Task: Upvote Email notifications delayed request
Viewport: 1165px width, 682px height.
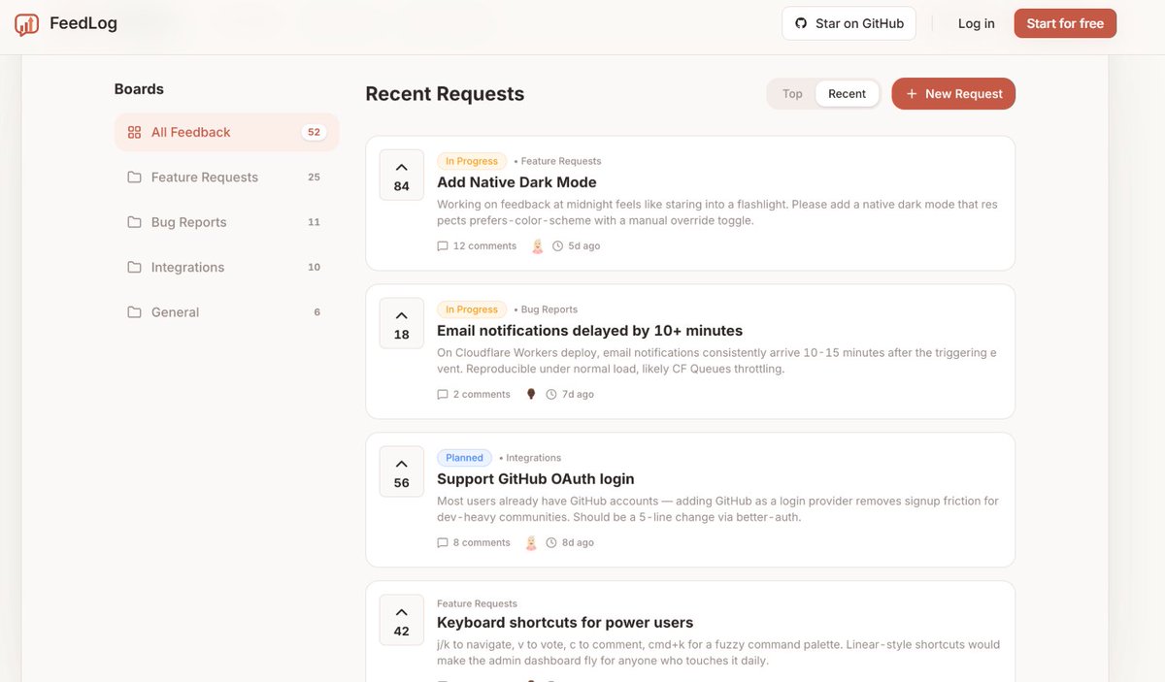Action: (x=402, y=323)
